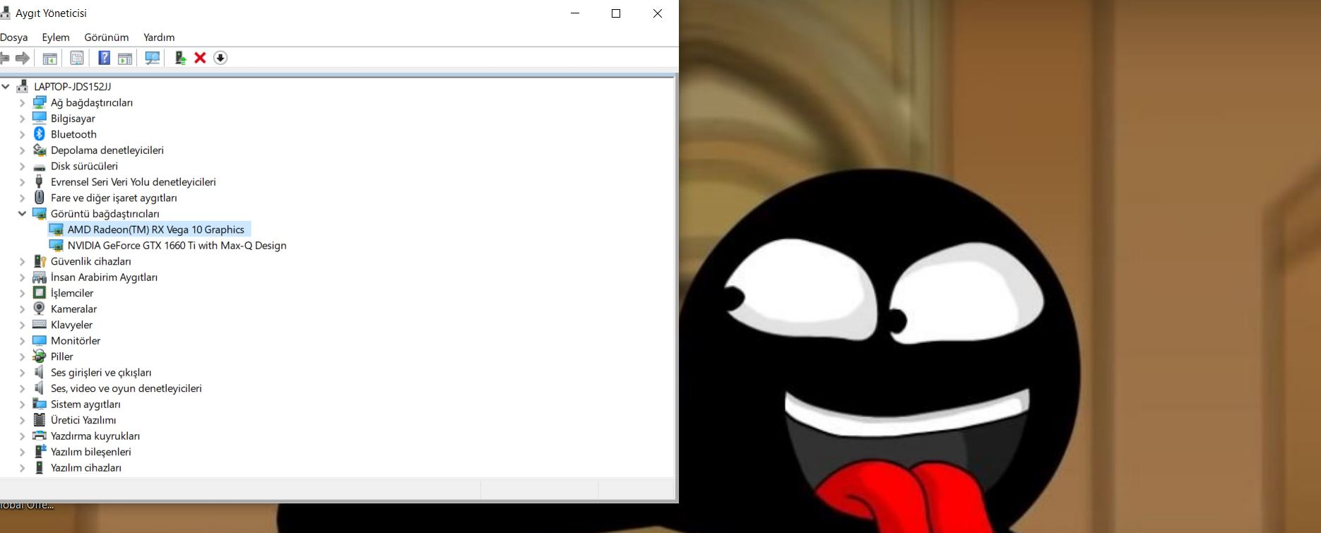1321x533 pixels.
Task: Select the Depolama denetleyicileri label
Action: 107,150
